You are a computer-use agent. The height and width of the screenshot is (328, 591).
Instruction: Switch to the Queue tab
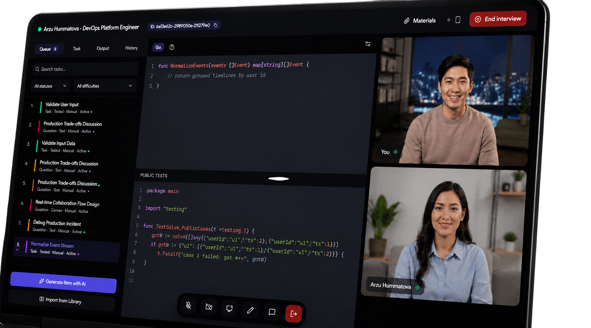click(49, 49)
